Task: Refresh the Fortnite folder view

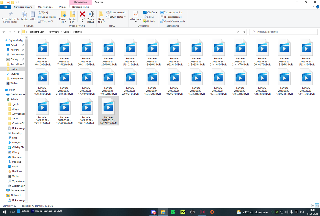Action: [244, 32]
